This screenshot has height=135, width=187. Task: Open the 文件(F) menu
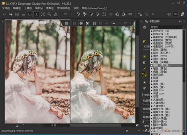click(6, 8)
